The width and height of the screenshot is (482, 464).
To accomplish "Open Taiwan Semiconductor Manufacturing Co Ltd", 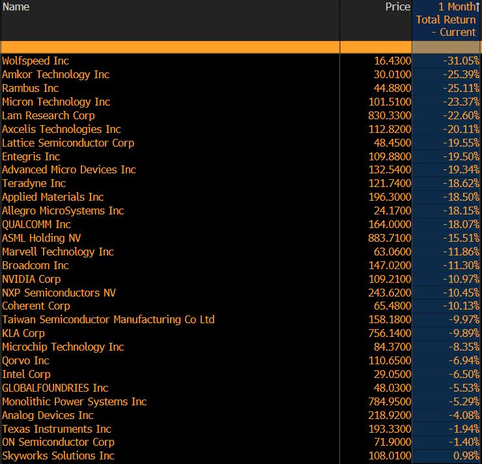I will tap(108, 319).
